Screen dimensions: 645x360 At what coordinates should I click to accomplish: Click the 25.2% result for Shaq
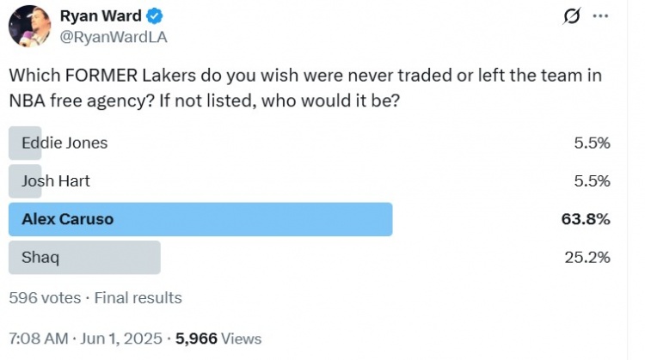click(x=587, y=257)
